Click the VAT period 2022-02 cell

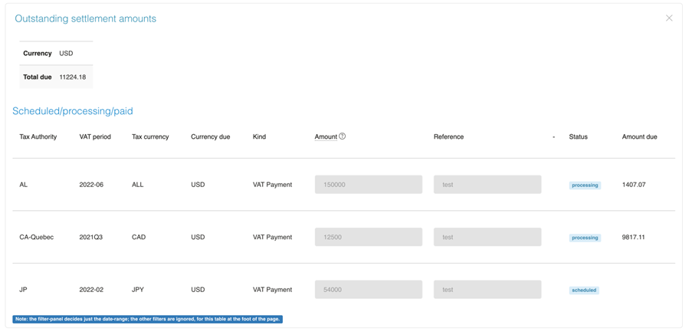(x=91, y=290)
